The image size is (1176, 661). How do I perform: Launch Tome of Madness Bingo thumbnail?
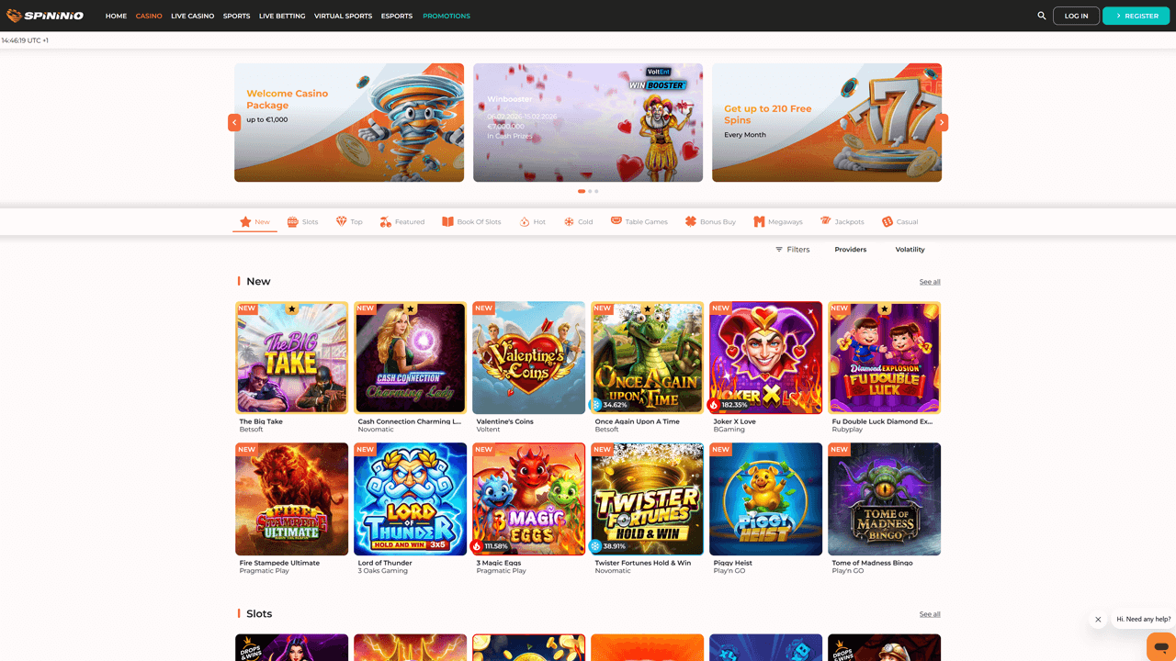[x=885, y=499]
